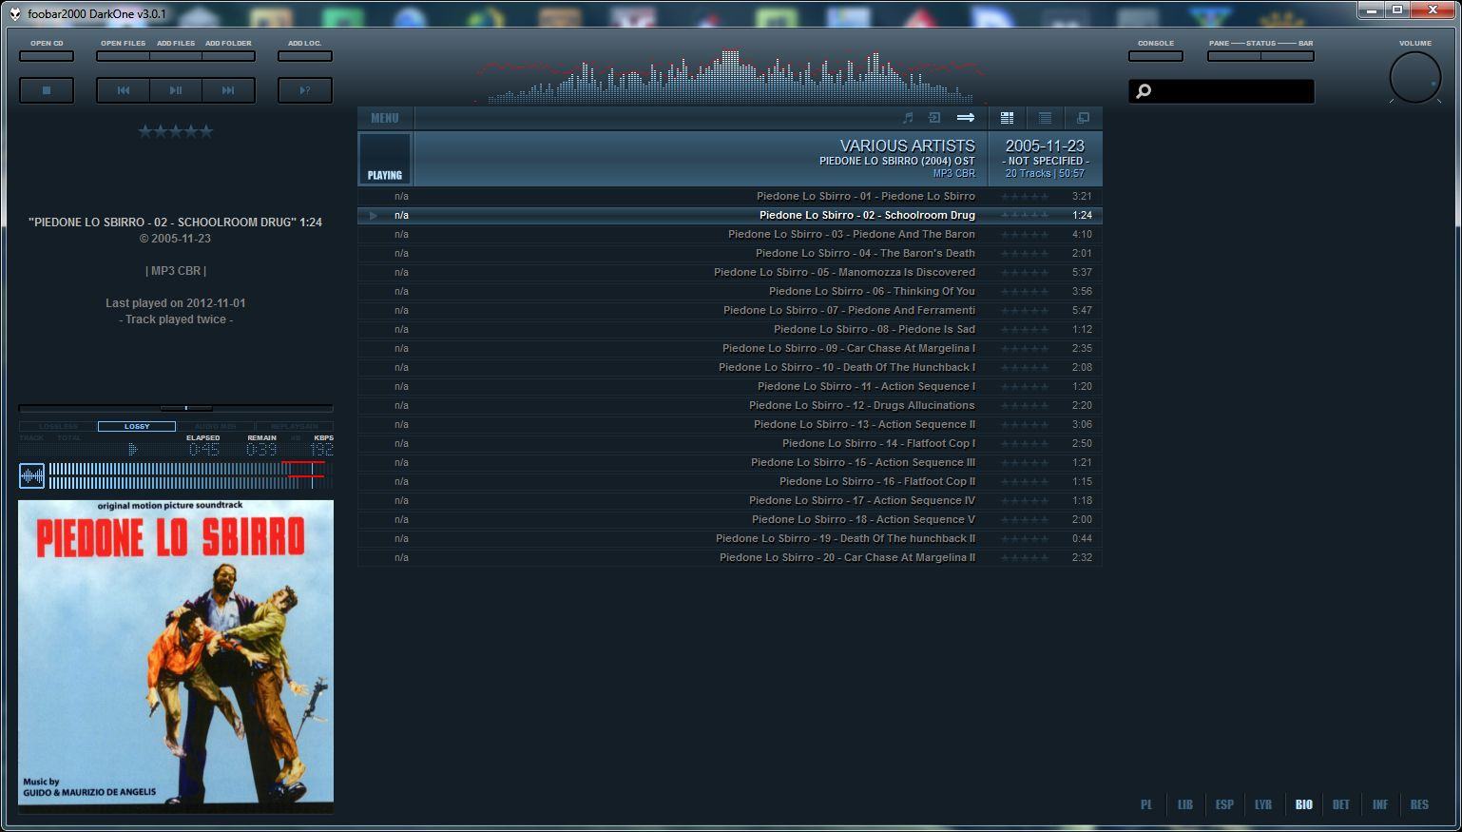The width and height of the screenshot is (1462, 832).
Task: Click the search magnifier icon
Action: tap(1144, 91)
